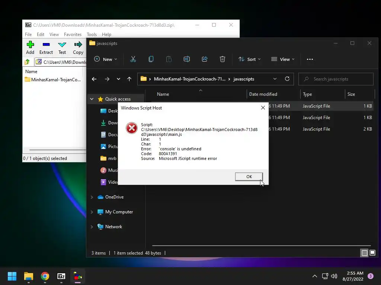Click the horizontal scrollbar in 7-Zip window

point(58,150)
